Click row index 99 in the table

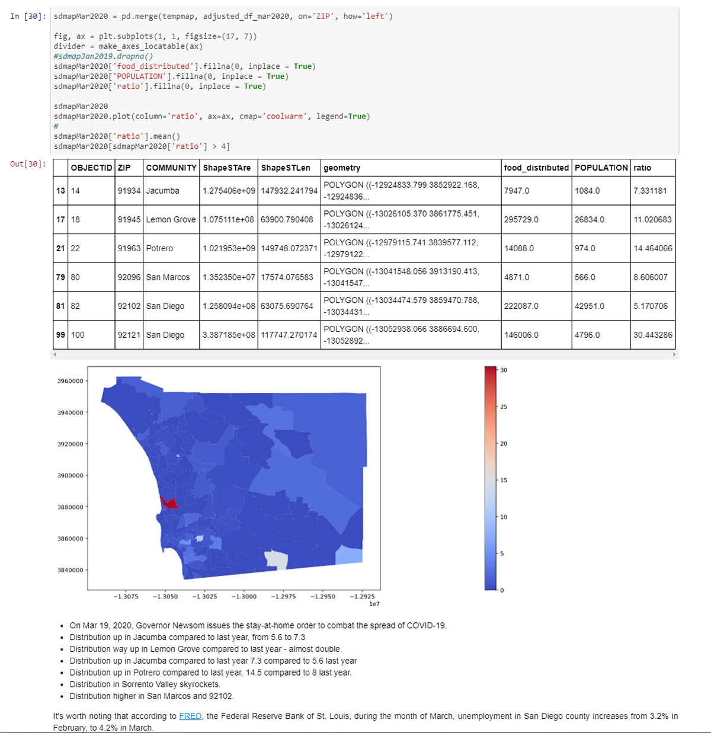pyautogui.click(x=60, y=335)
